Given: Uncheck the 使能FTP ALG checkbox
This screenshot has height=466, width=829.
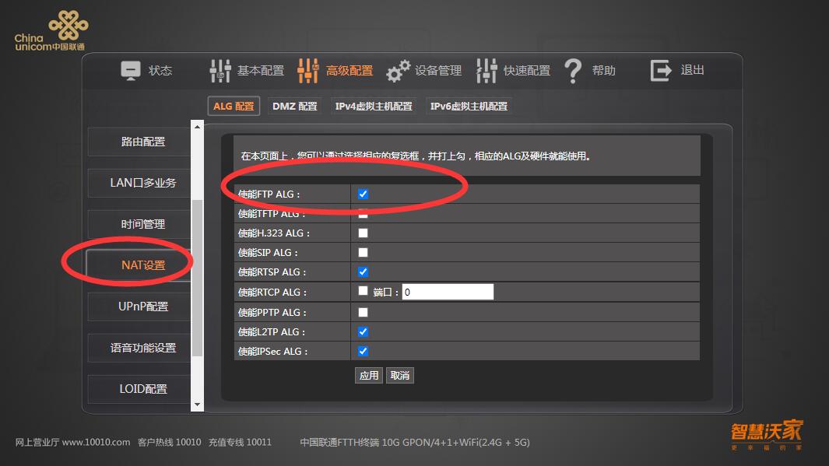Looking at the screenshot, I should [x=363, y=194].
